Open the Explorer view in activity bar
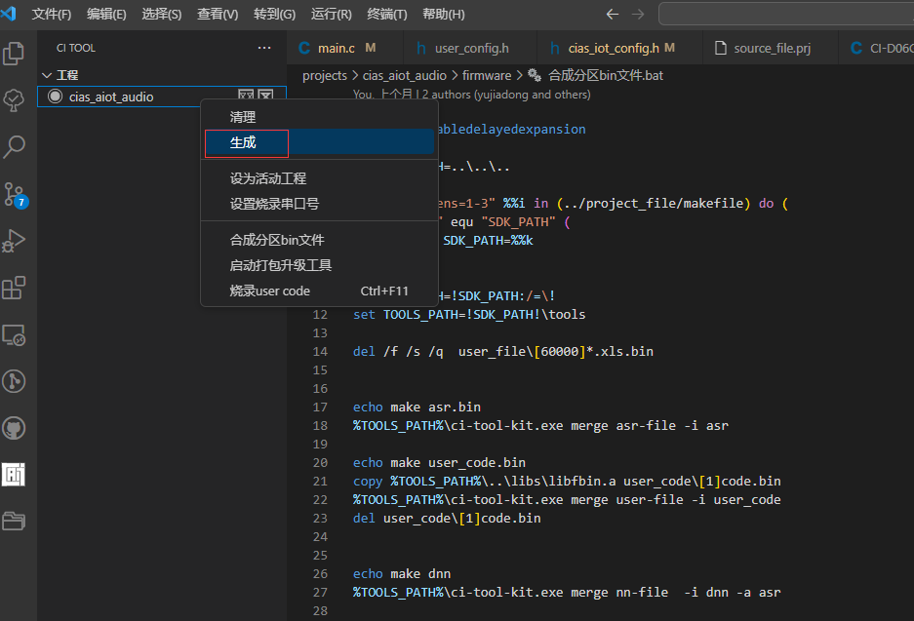Image resolution: width=914 pixels, height=621 pixels. 14,54
